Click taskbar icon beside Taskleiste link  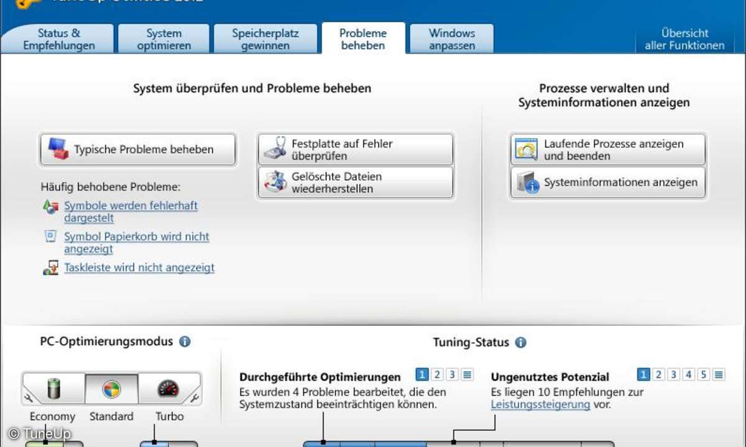51,268
